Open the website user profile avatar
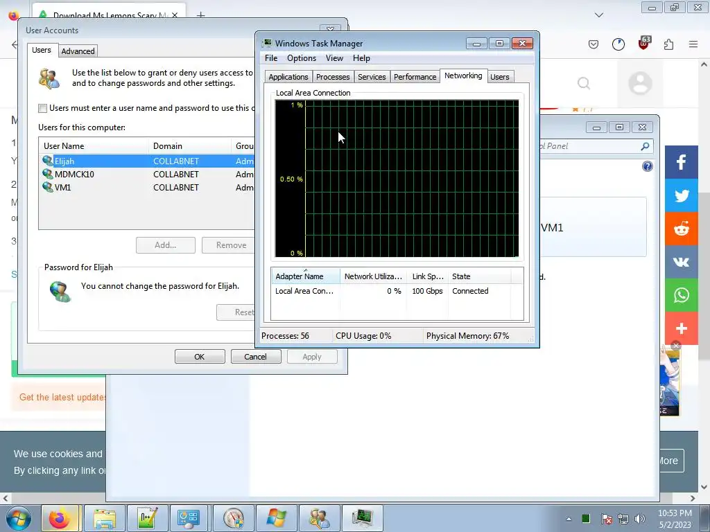 coord(640,83)
